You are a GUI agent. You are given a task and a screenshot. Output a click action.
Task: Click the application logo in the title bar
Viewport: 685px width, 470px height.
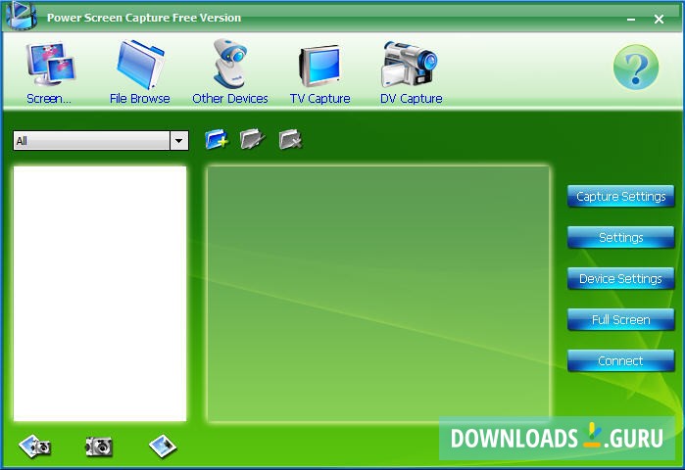click(x=21, y=16)
